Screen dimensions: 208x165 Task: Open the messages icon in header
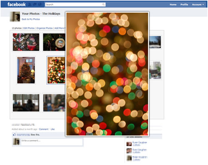pyautogui.click(x=35, y=5)
